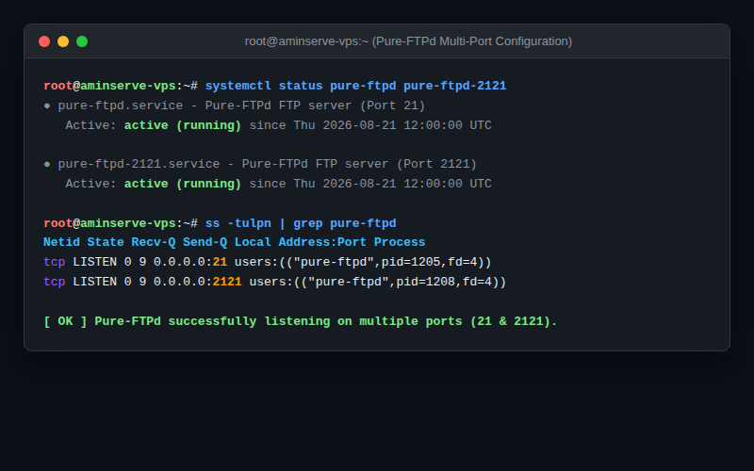Image resolution: width=754 pixels, height=471 pixels.
Task: Click the 'pure-ftpd.service' Port 21 line
Action: tap(234, 106)
